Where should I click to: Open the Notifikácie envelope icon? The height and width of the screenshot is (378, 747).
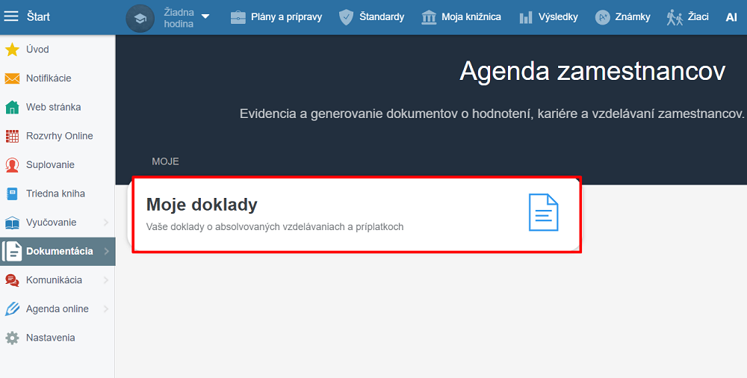12,78
